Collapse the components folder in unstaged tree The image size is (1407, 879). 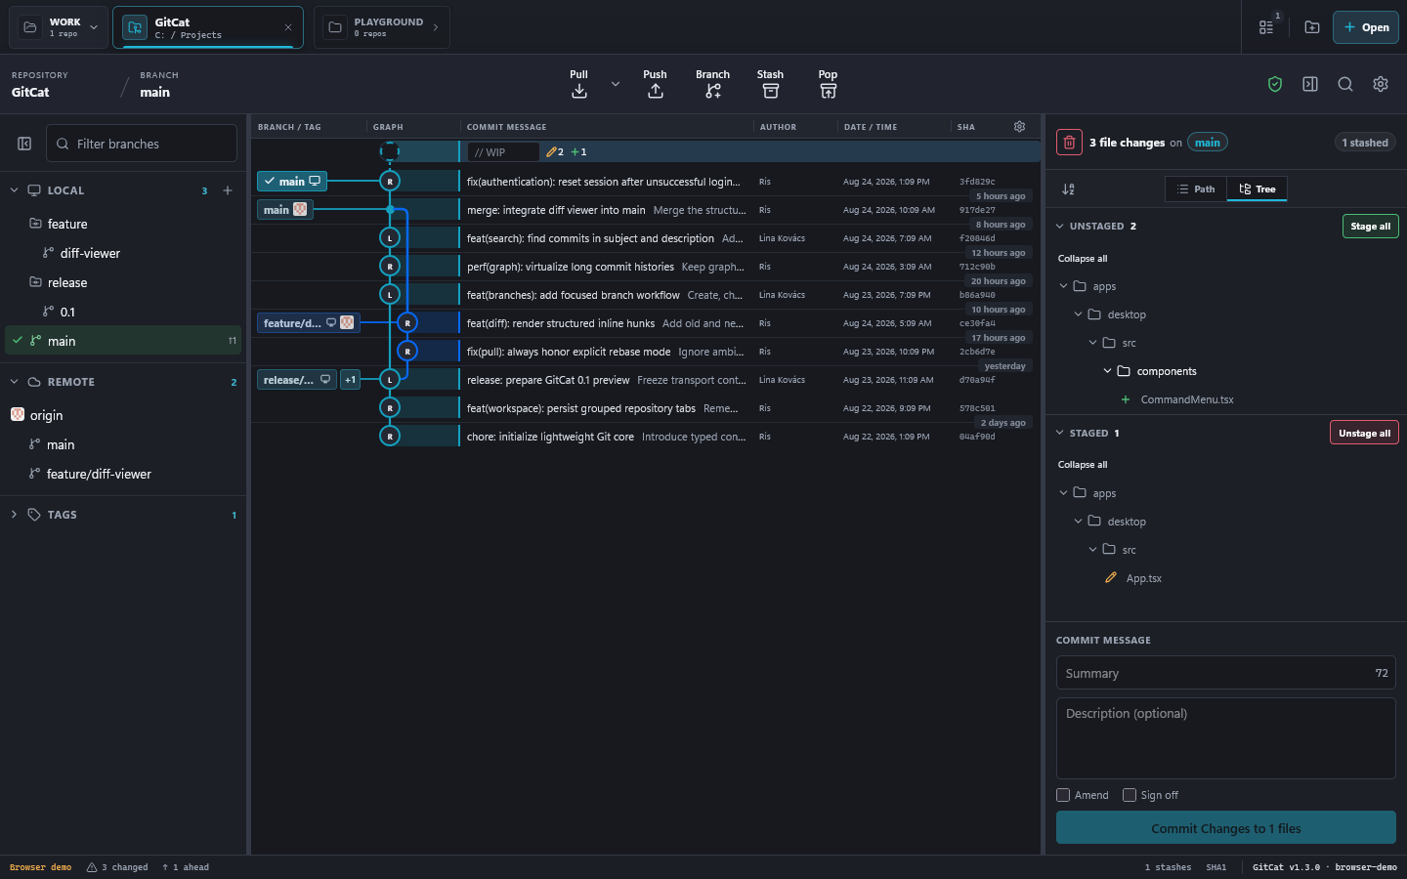(1107, 371)
